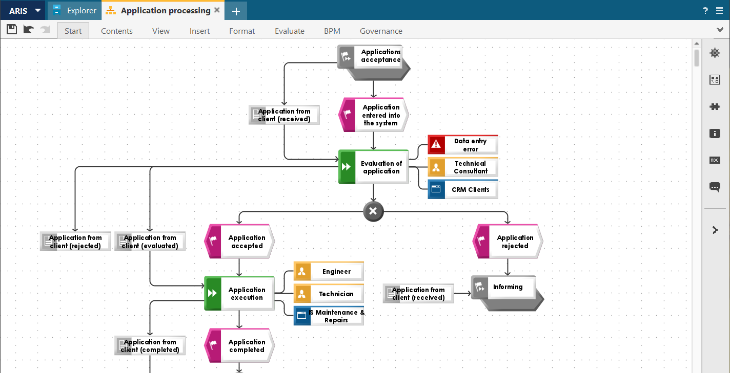Open the add-ons puzzle icon in the sidebar
730x373 pixels.
(x=715, y=106)
